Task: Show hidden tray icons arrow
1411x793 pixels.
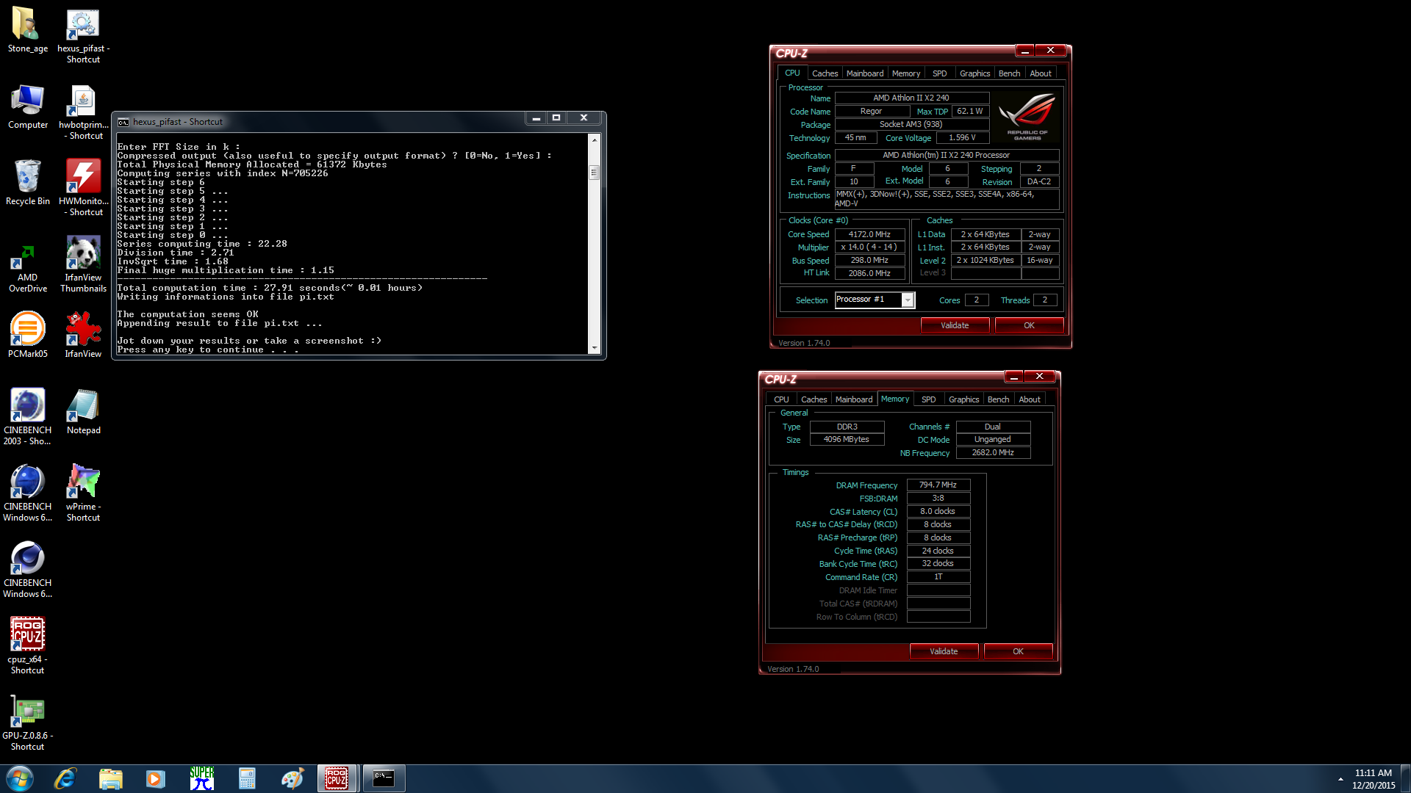Action: coord(1340,779)
